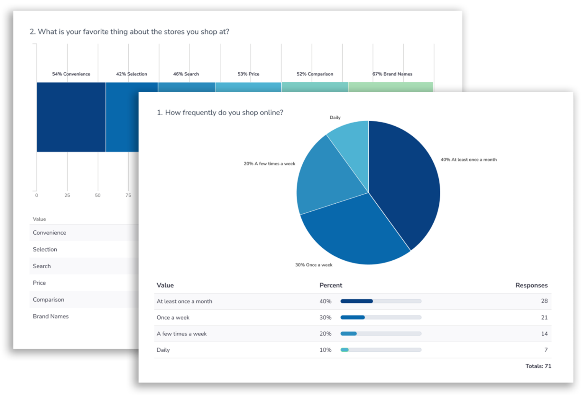
Task: Click the Totals: 71 label
Action: (x=538, y=366)
